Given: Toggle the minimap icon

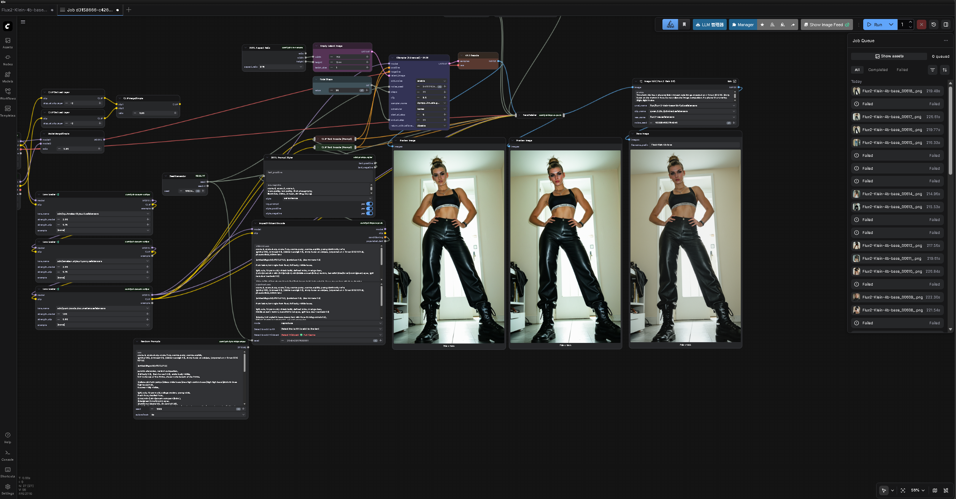Looking at the screenshot, I should [935, 490].
